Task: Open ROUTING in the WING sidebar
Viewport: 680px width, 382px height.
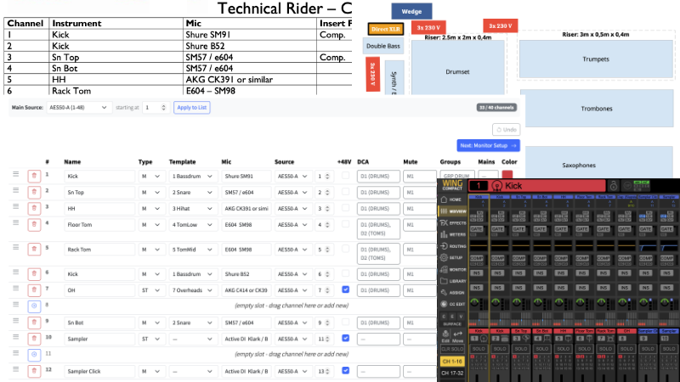Action: tap(453, 246)
